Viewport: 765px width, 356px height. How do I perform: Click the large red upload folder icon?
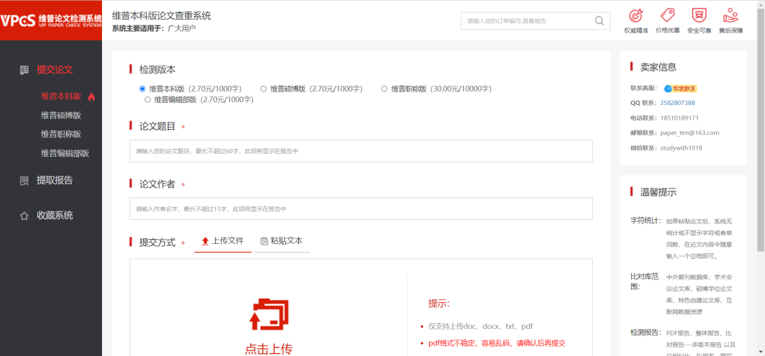point(268,314)
